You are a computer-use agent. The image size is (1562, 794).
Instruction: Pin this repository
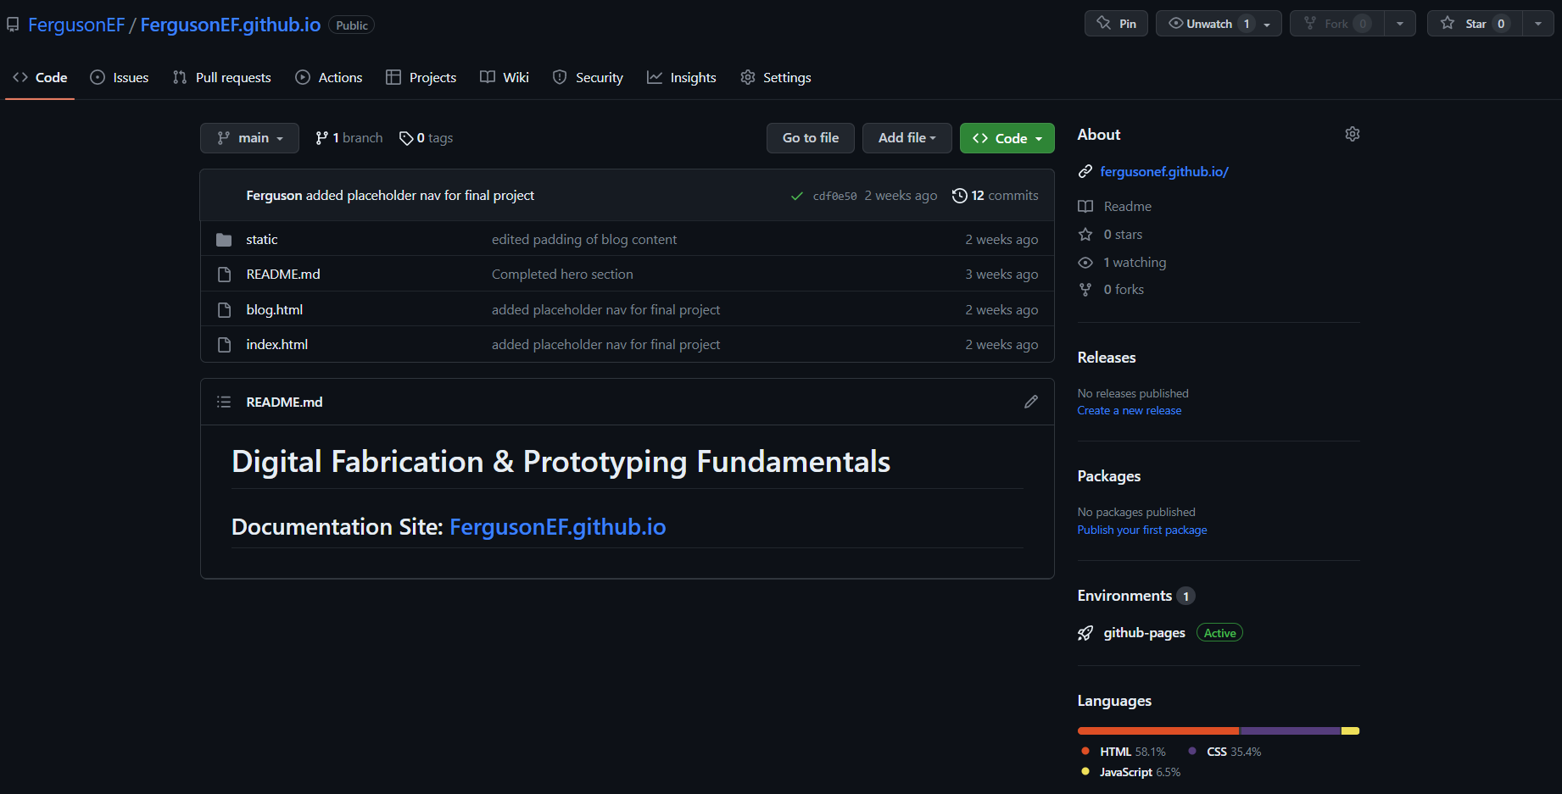coord(1116,24)
